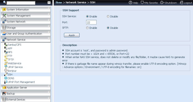The height and width of the screenshot is (102, 193).
Task: Collapse the sidebar with double-arrow button
Action: coord(49,2)
